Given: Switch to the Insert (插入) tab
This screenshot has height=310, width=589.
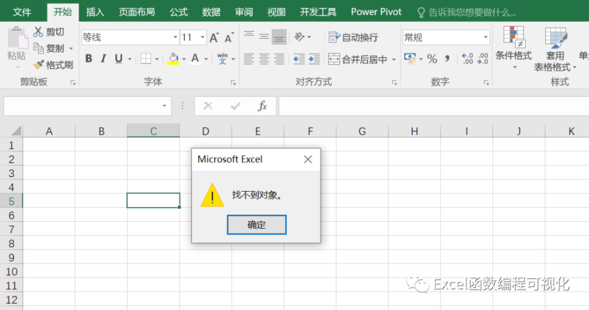Looking at the screenshot, I should [95, 12].
